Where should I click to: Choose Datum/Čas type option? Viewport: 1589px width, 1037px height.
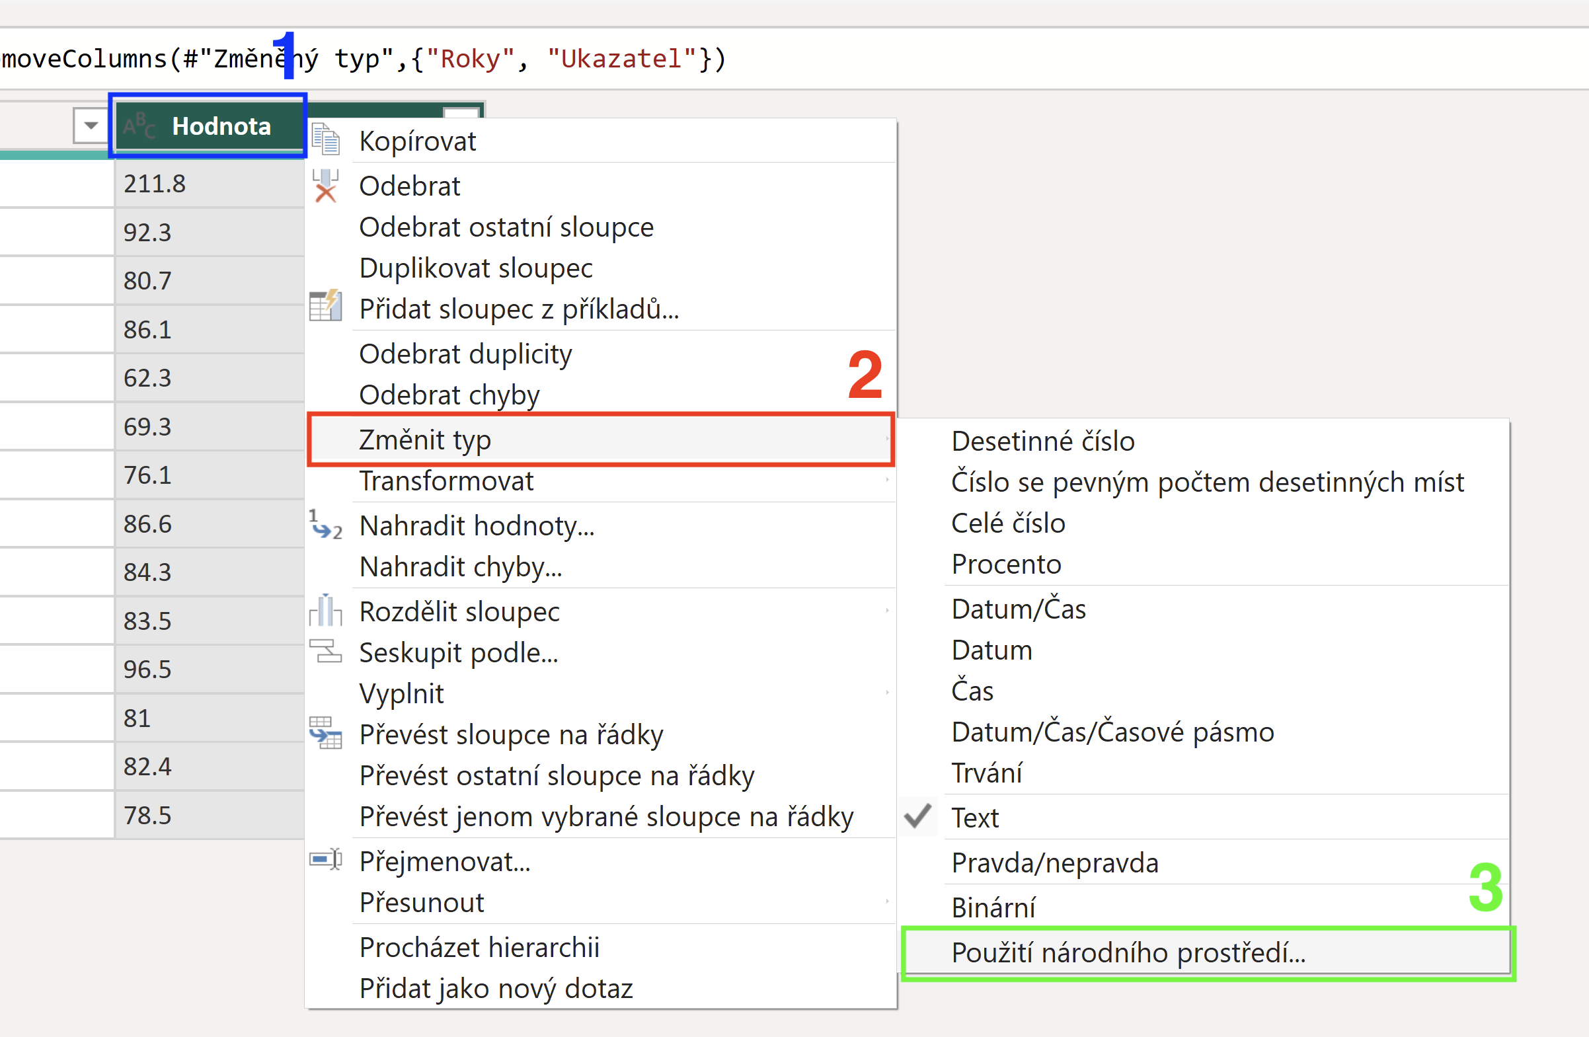1203,608
